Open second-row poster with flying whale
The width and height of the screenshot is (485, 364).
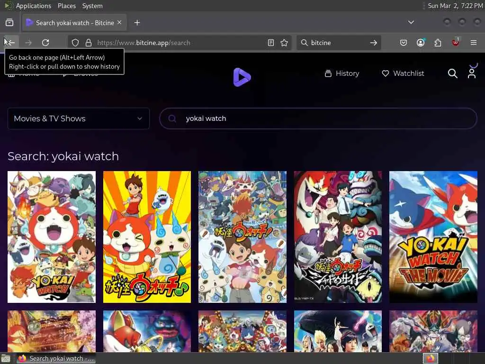338,331
